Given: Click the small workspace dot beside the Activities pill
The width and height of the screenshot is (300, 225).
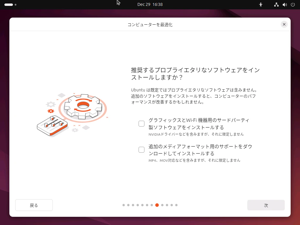Looking at the screenshot, I should (16, 5).
